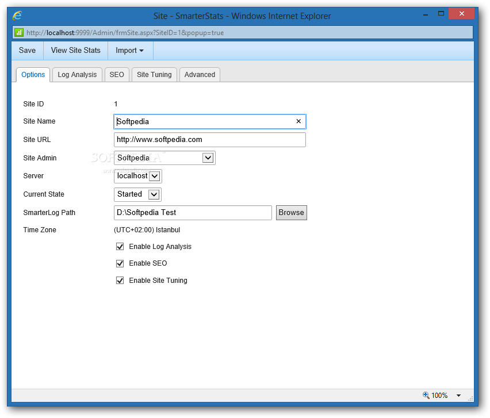Click the Site Name input field
The width and height of the screenshot is (490, 418).
pyautogui.click(x=210, y=121)
